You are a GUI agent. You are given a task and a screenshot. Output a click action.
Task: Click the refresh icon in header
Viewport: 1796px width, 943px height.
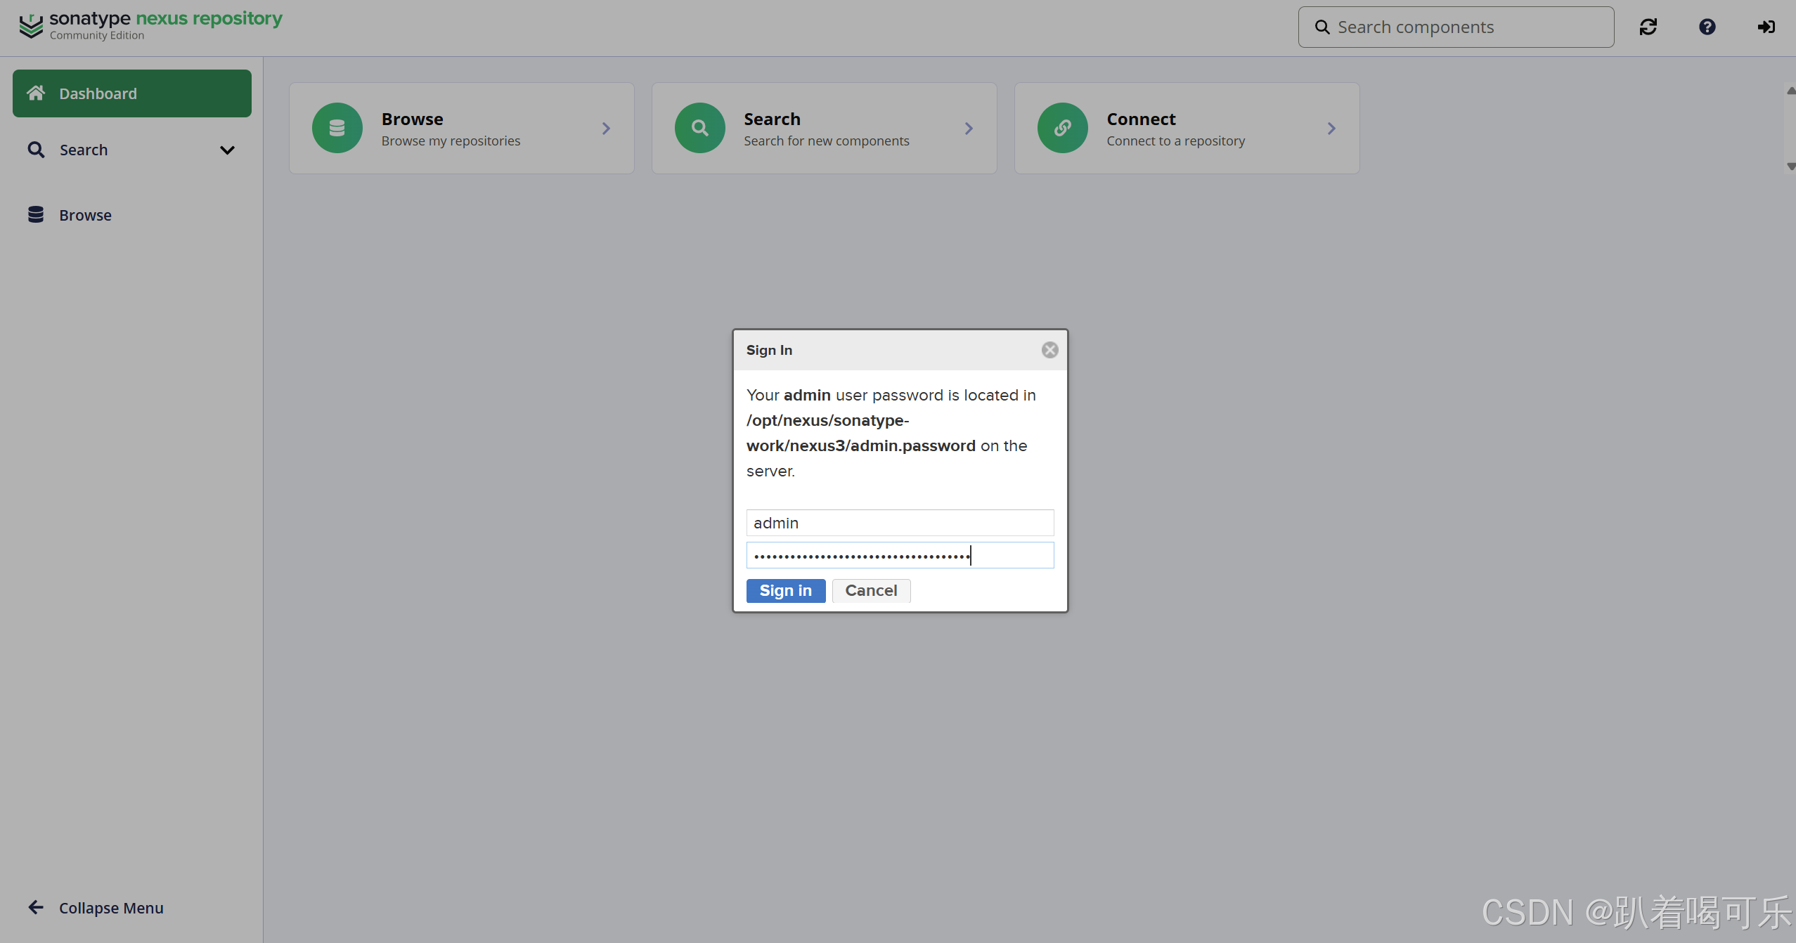[1648, 27]
